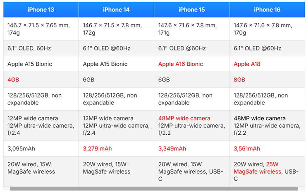Select the red 8GB RAM cell

[x=239, y=80]
